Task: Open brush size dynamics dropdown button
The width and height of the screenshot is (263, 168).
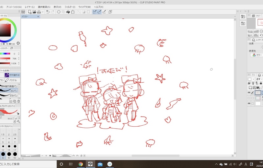Action: (16, 118)
